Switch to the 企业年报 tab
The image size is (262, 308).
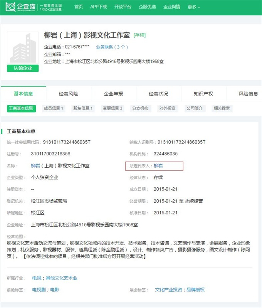click(114, 94)
